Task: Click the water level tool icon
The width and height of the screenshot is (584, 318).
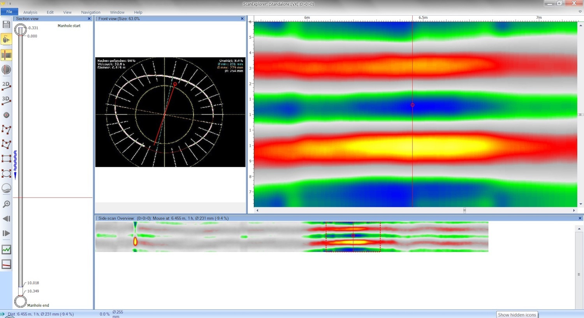Action: (6, 188)
